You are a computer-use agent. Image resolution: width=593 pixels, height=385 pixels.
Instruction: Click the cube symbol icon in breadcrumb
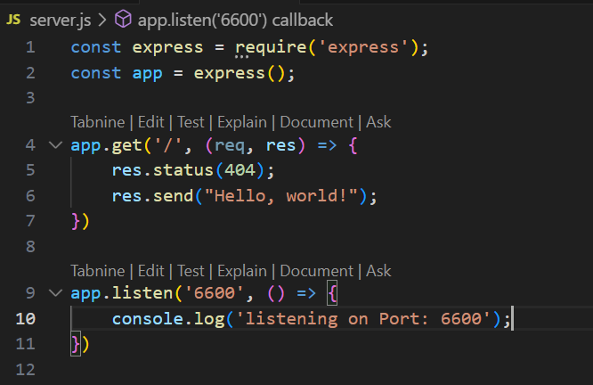(123, 19)
